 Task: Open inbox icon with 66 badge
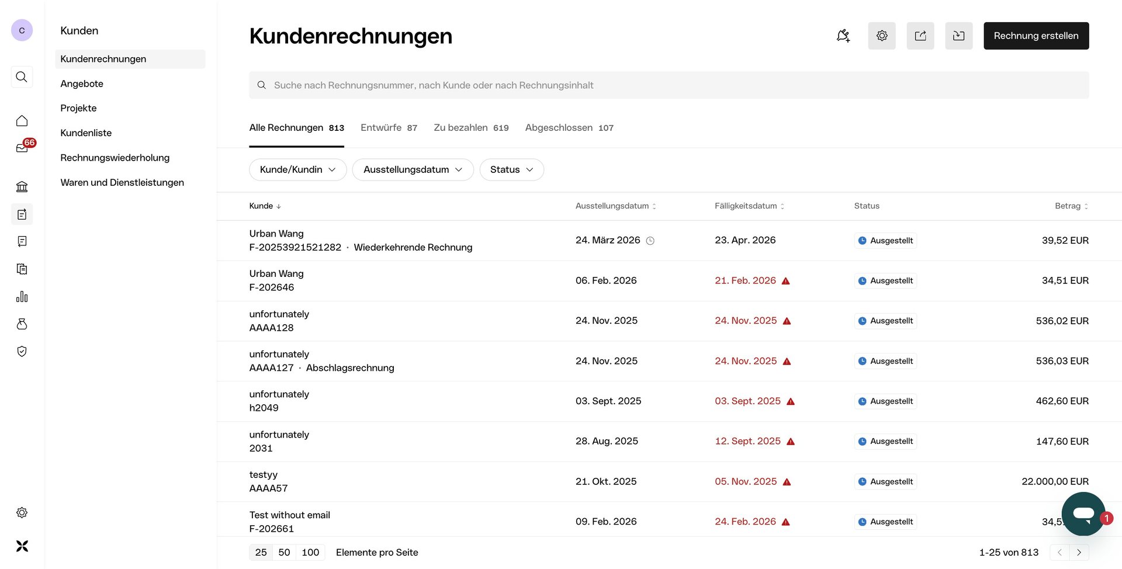pyautogui.click(x=22, y=148)
